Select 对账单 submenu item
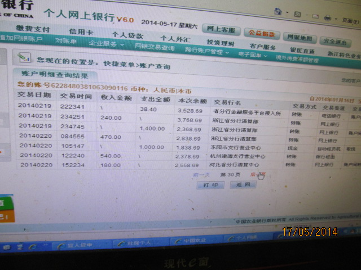The image size is (361, 270). coord(66,41)
